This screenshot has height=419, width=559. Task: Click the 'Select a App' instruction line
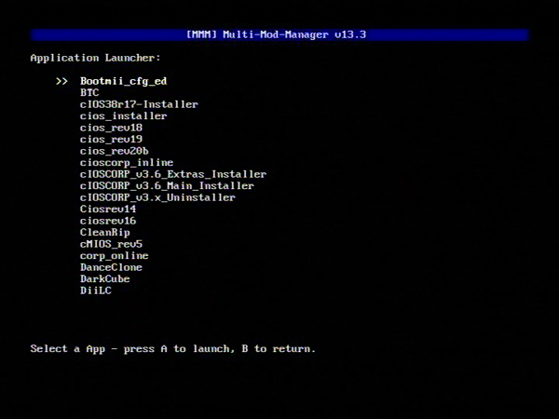(x=173, y=349)
